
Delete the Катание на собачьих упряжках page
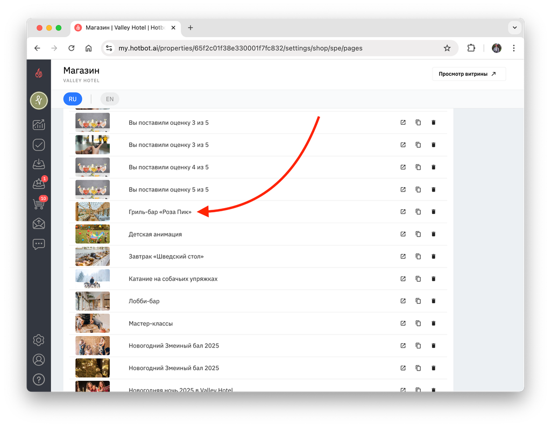(x=433, y=279)
